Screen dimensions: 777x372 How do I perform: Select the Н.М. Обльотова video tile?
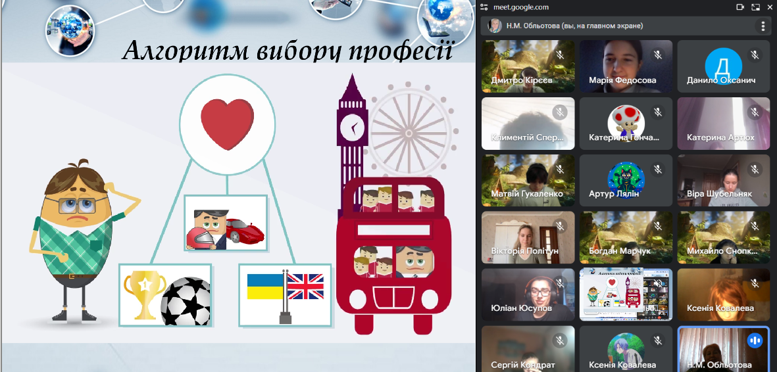click(x=724, y=349)
